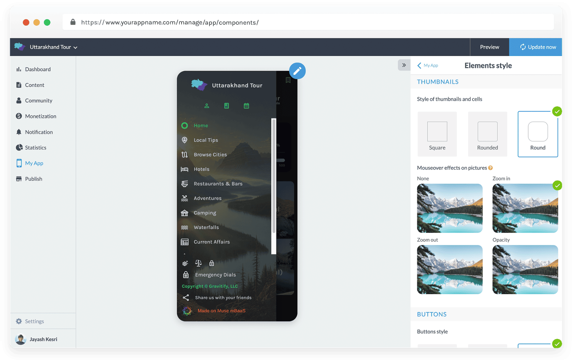Click the Muse mBaaS colorful logo icon

(187, 311)
